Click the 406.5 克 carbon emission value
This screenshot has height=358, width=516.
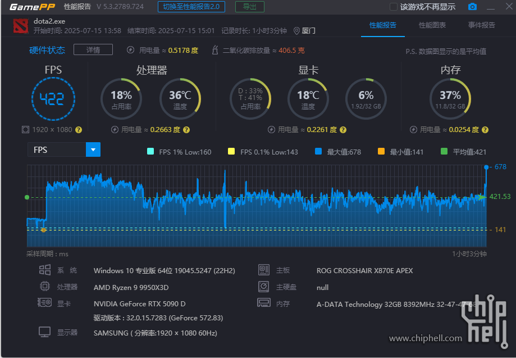pos(291,51)
